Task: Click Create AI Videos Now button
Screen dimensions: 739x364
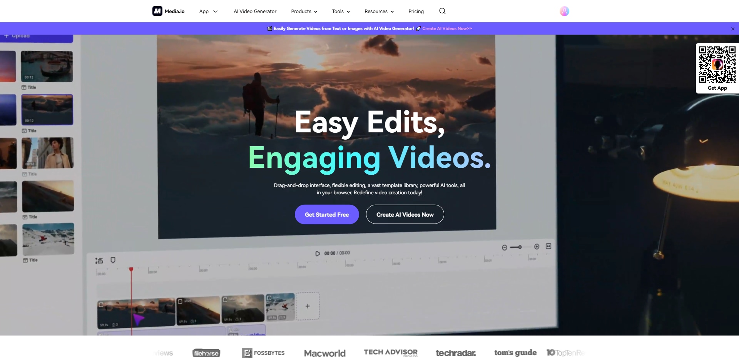Action: (405, 214)
